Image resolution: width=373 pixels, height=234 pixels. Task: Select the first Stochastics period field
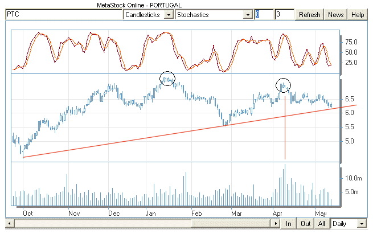(x=264, y=14)
